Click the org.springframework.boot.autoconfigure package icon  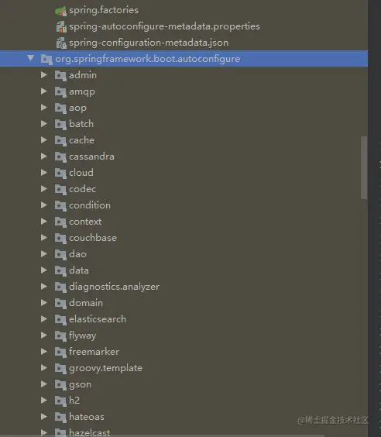pyautogui.click(x=46, y=60)
